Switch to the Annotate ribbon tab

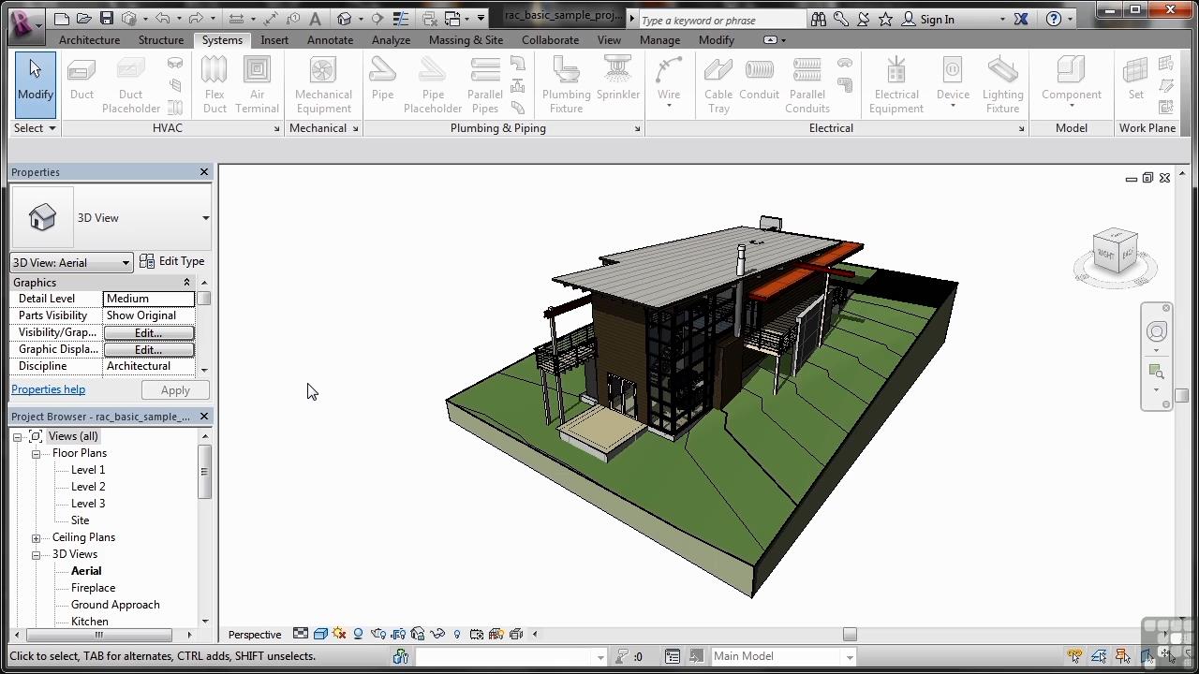[x=331, y=40]
